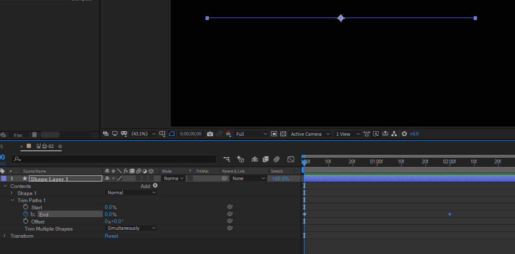
Task: Include End property in graph editor set
Action: click(33, 214)
